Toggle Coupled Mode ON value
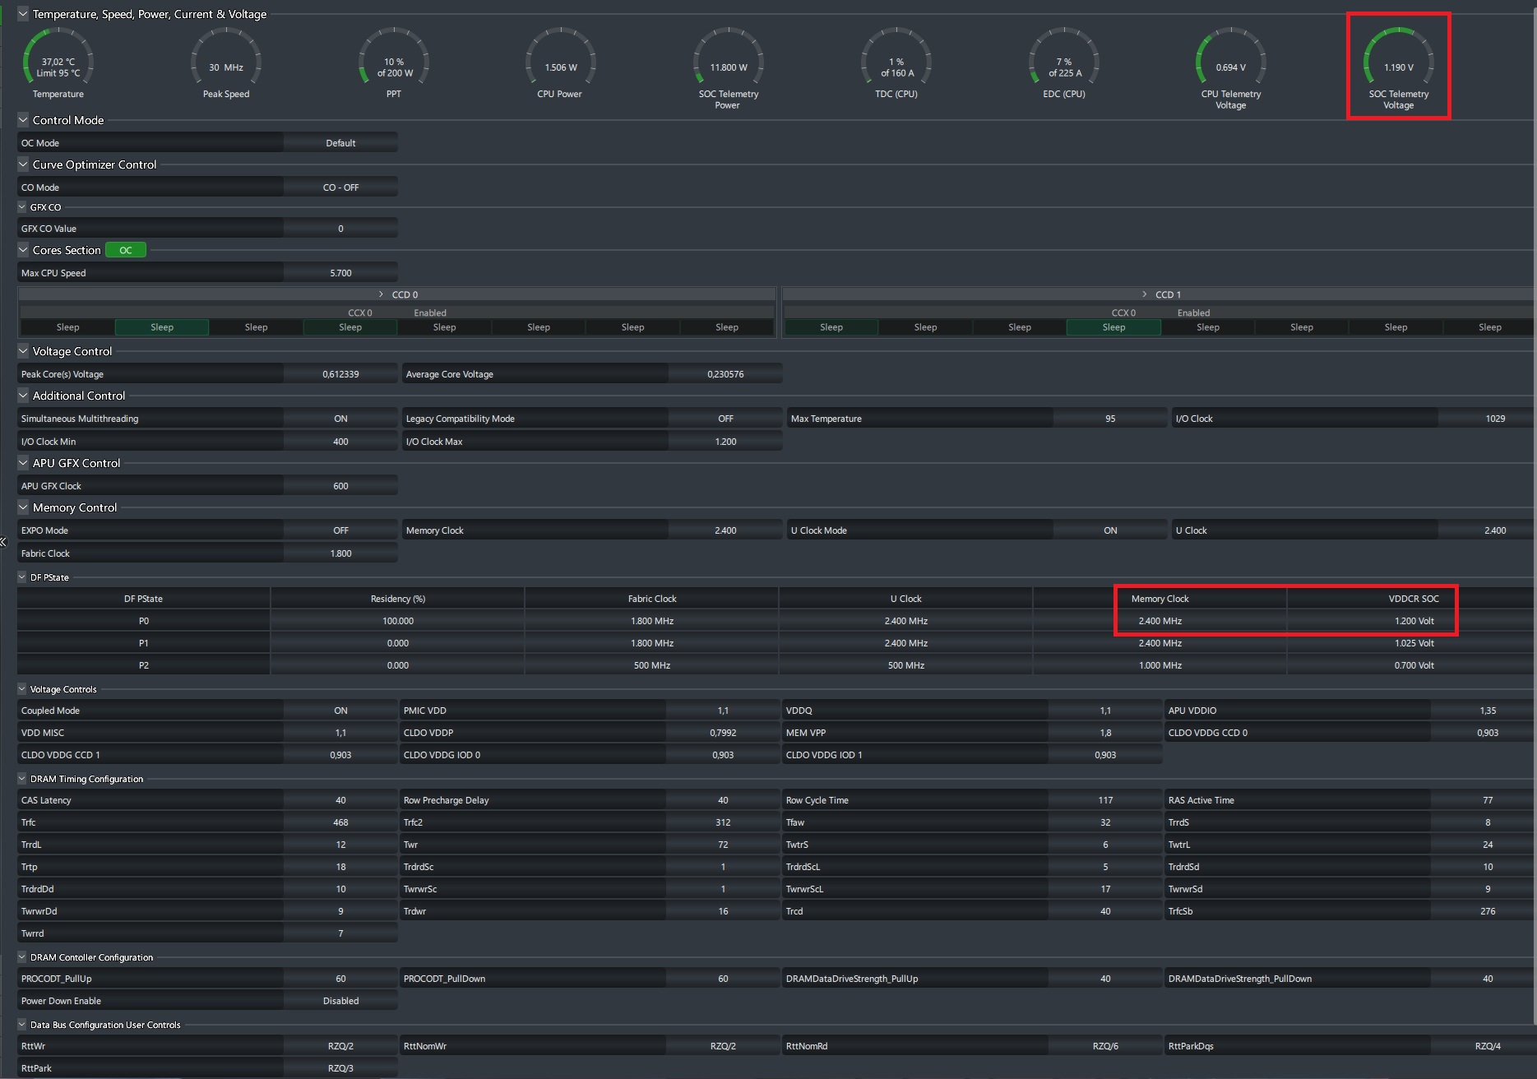1537x1079 pixels. coord(340,711)
